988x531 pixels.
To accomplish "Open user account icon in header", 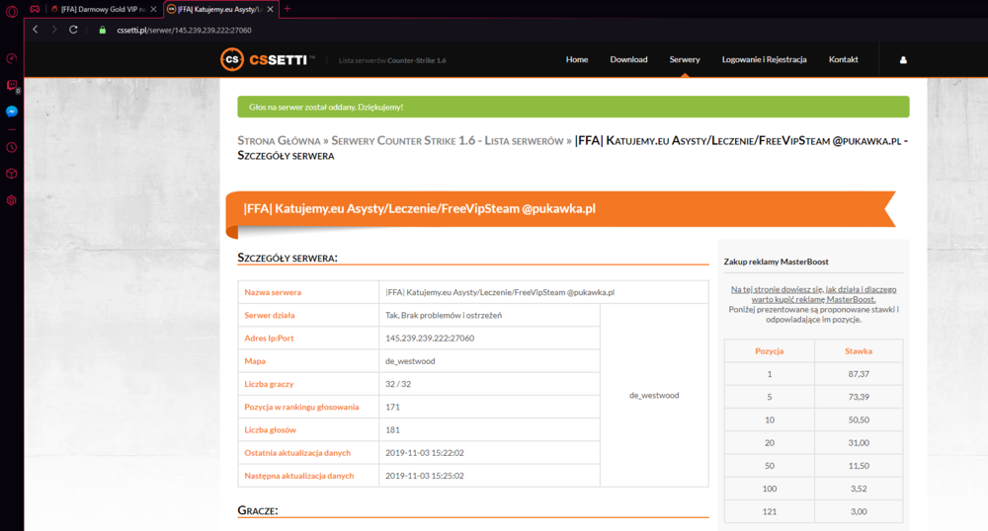I will click(x=903, y=60).
